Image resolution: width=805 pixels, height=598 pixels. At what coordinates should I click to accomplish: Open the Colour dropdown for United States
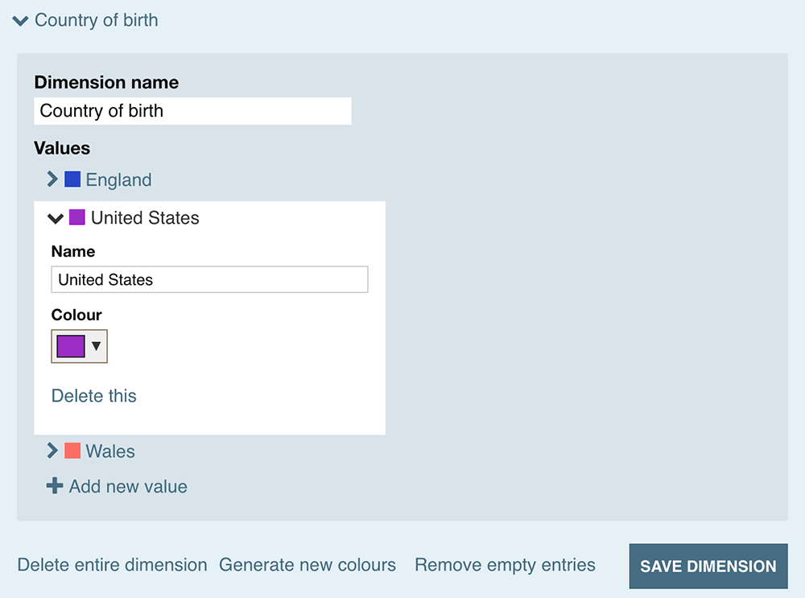click(96, 346)
